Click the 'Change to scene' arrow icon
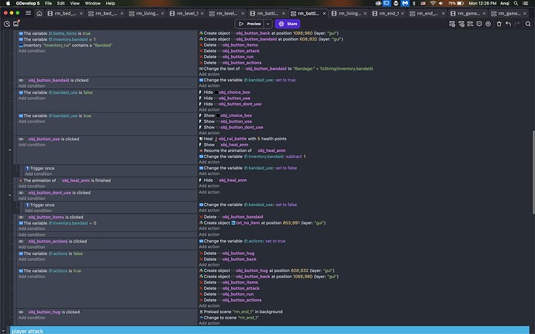The width and height of the screenshot is (535, 334). coord(201,318)
